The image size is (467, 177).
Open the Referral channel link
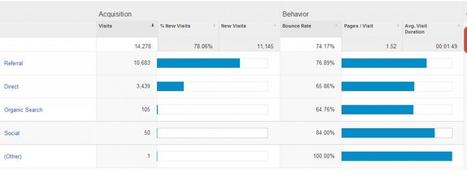pyautogui.click(x=13, y=63)
